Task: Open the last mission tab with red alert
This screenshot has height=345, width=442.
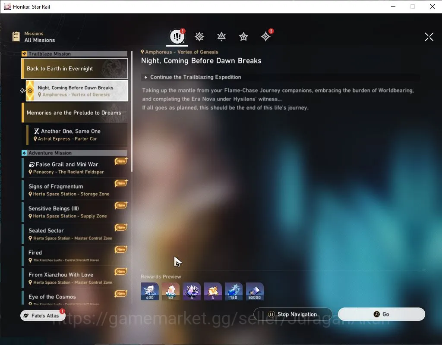Action: pyautogui.click(x=266, y=36)
